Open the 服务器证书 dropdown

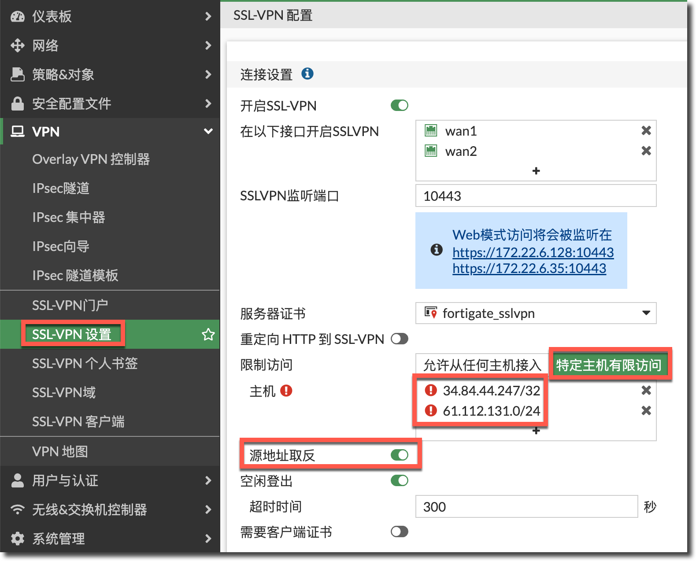click(x=536, y=313)
